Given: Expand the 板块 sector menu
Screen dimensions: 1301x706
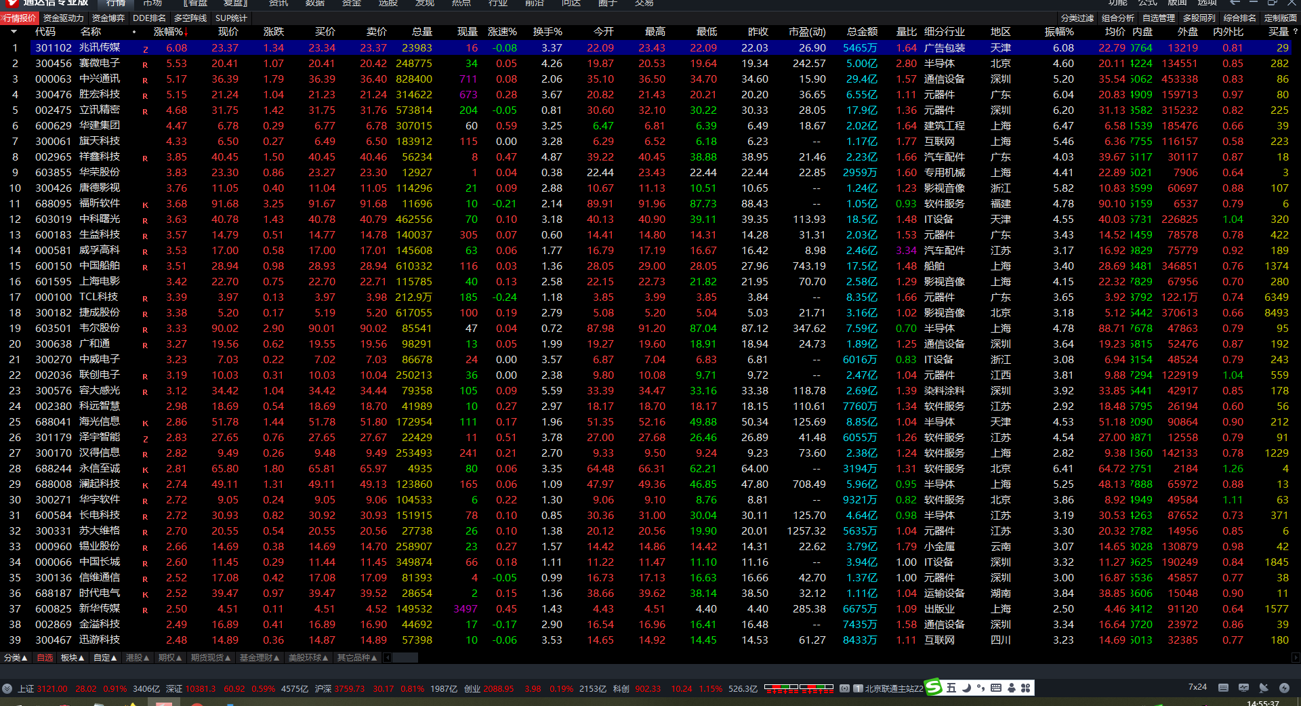Looking at the screenshot, I should pyautogui.click(x=73, y=658).
